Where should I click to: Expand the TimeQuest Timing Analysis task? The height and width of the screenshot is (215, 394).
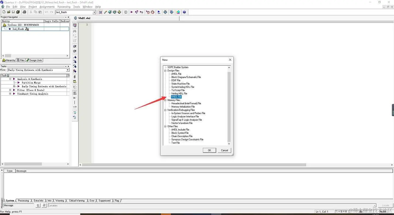pos(10,94)
